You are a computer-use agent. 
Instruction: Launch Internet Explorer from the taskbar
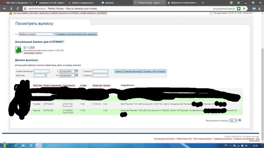coord(16,145)
